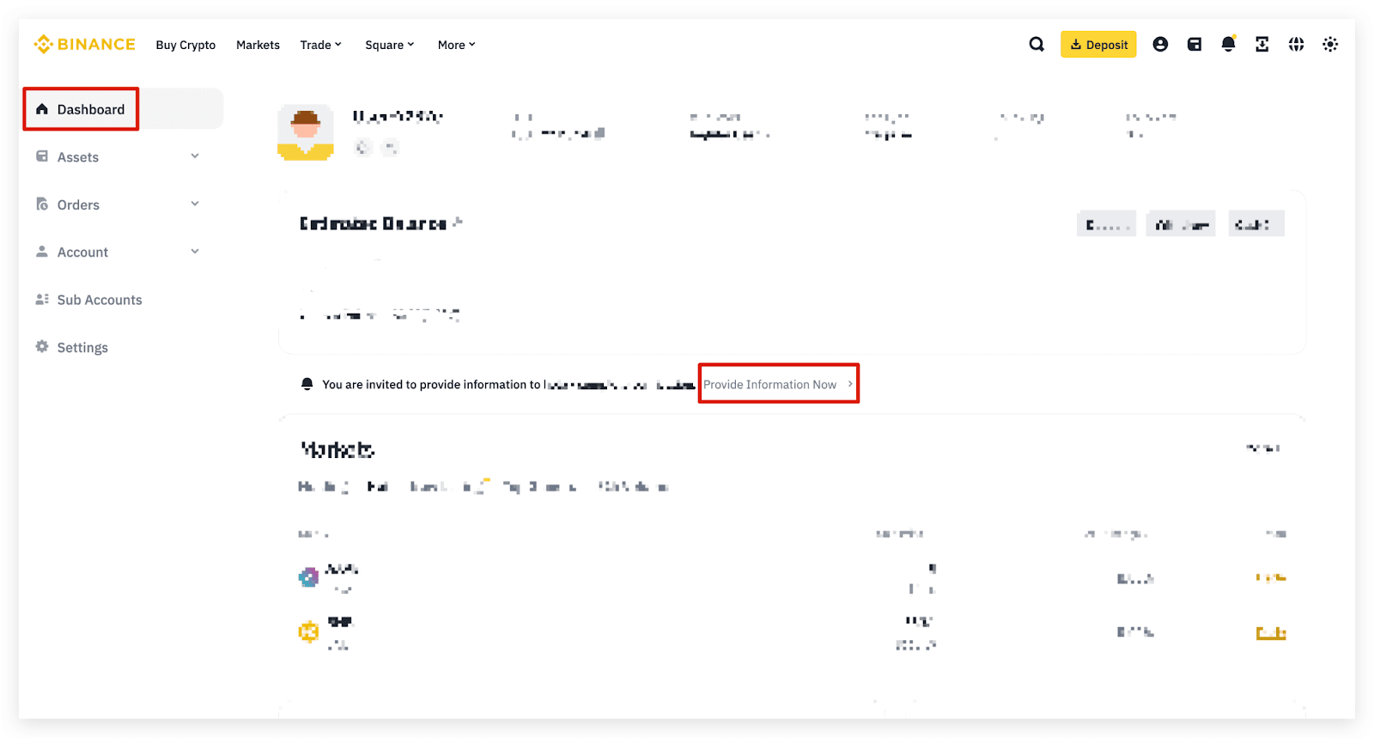This screenshot has height=738, width=1374.
Task: Expand the Trade dropdown menu
Action: pos(321,45)
